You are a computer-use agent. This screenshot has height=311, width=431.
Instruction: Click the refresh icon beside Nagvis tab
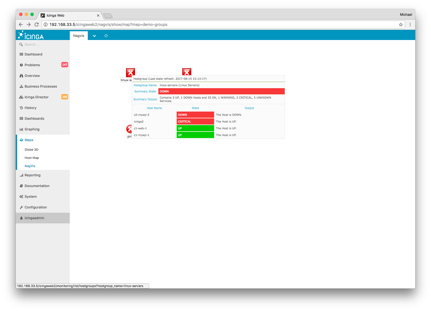point(106,36)
